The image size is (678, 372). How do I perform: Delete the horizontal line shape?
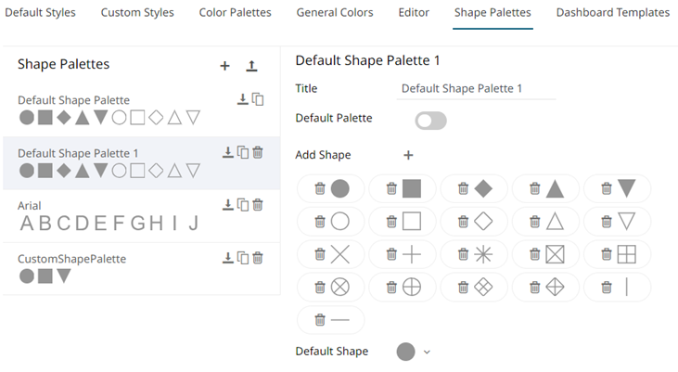click(319, 319)
